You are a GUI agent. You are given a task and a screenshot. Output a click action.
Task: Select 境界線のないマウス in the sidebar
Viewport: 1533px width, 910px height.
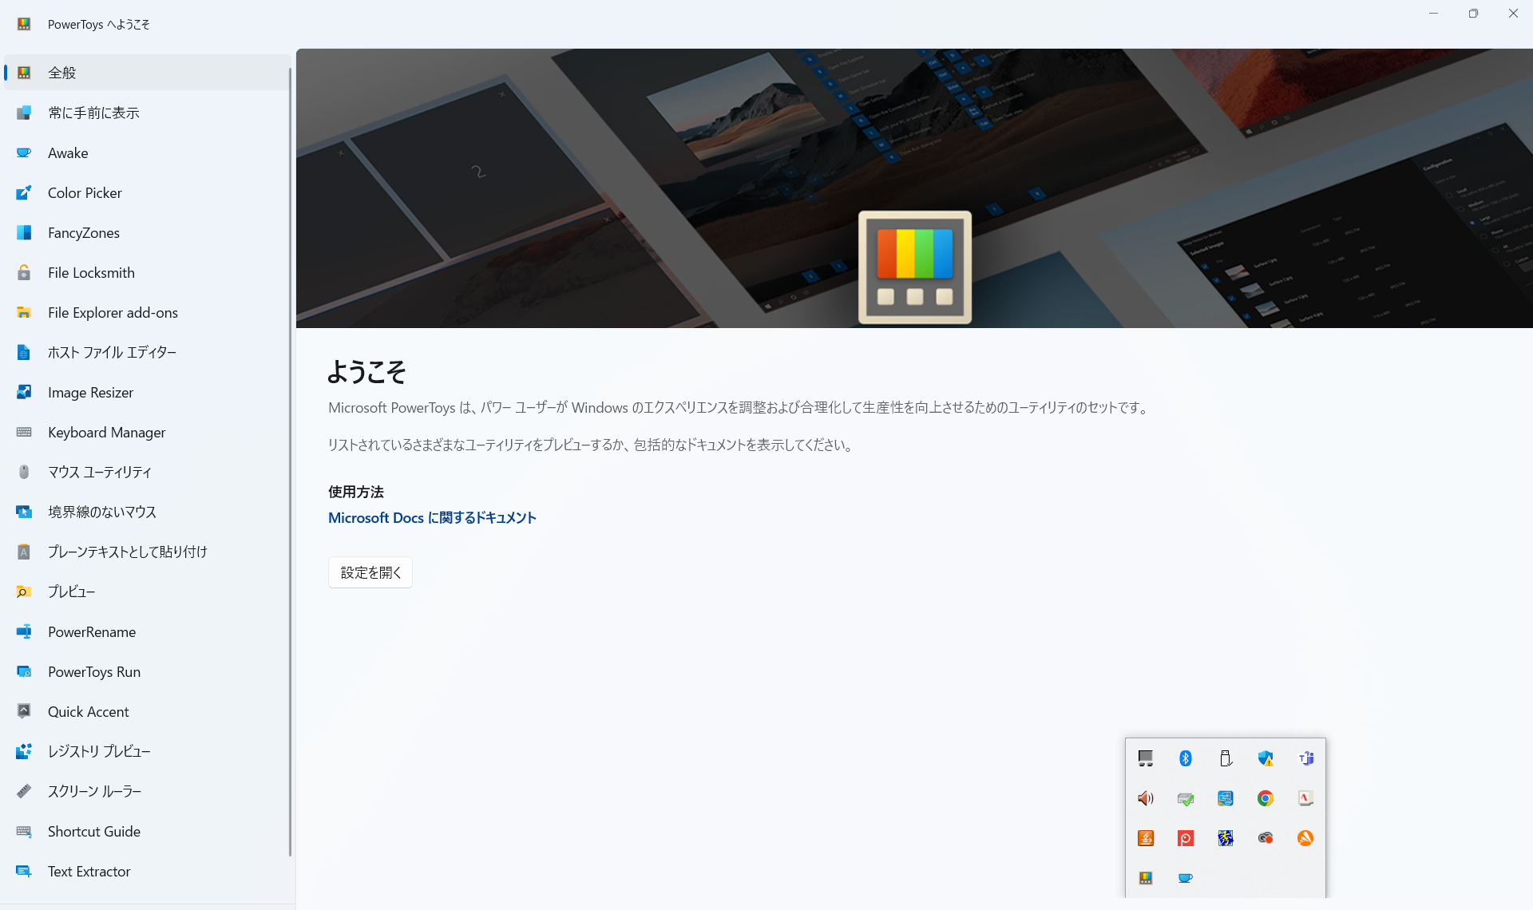click(147, 512)
